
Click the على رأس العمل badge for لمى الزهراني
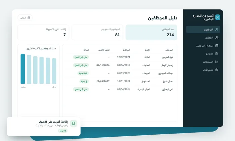point(81,89)
